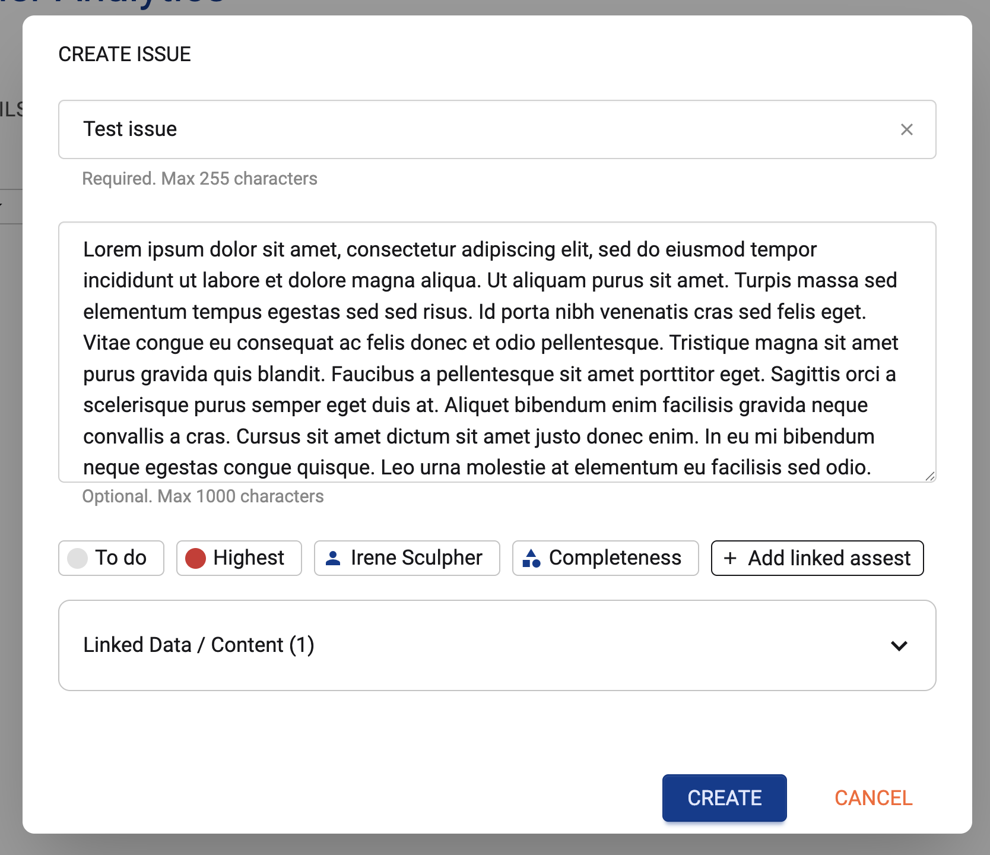Image resolution: width=990 pixels, height=855 pixels.
Task: Clear the Test issue title field
Action: (x=906, y=129)
